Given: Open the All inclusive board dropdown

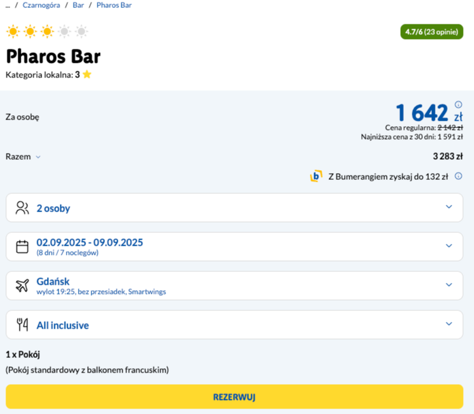Looking at the screenshot, I should point(234,324).
